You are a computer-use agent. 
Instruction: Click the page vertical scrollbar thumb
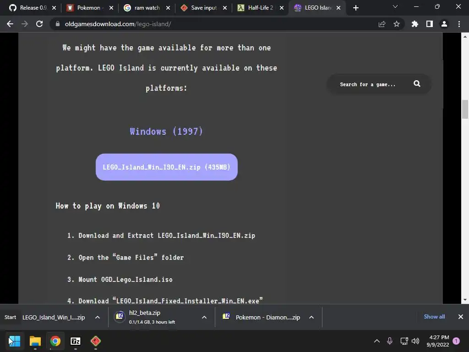(465, 110)
